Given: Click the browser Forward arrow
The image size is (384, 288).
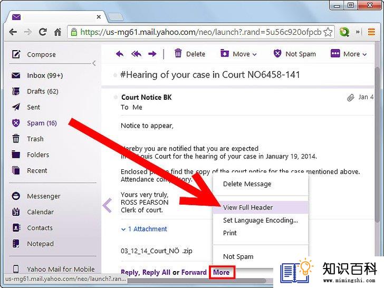Looking at the screenshot, I should tap(28, 32).
